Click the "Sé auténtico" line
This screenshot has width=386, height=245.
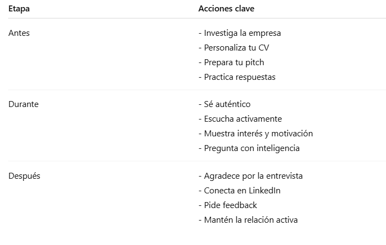(224, 104)
